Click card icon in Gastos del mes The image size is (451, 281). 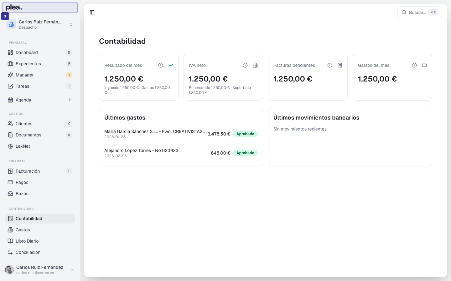(424, 65)
